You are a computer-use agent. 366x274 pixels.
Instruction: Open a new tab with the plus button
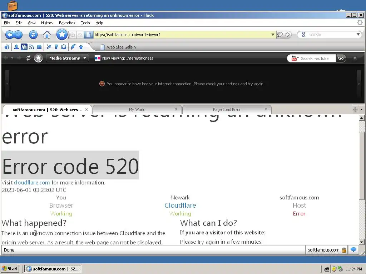(x=355, y=109)
